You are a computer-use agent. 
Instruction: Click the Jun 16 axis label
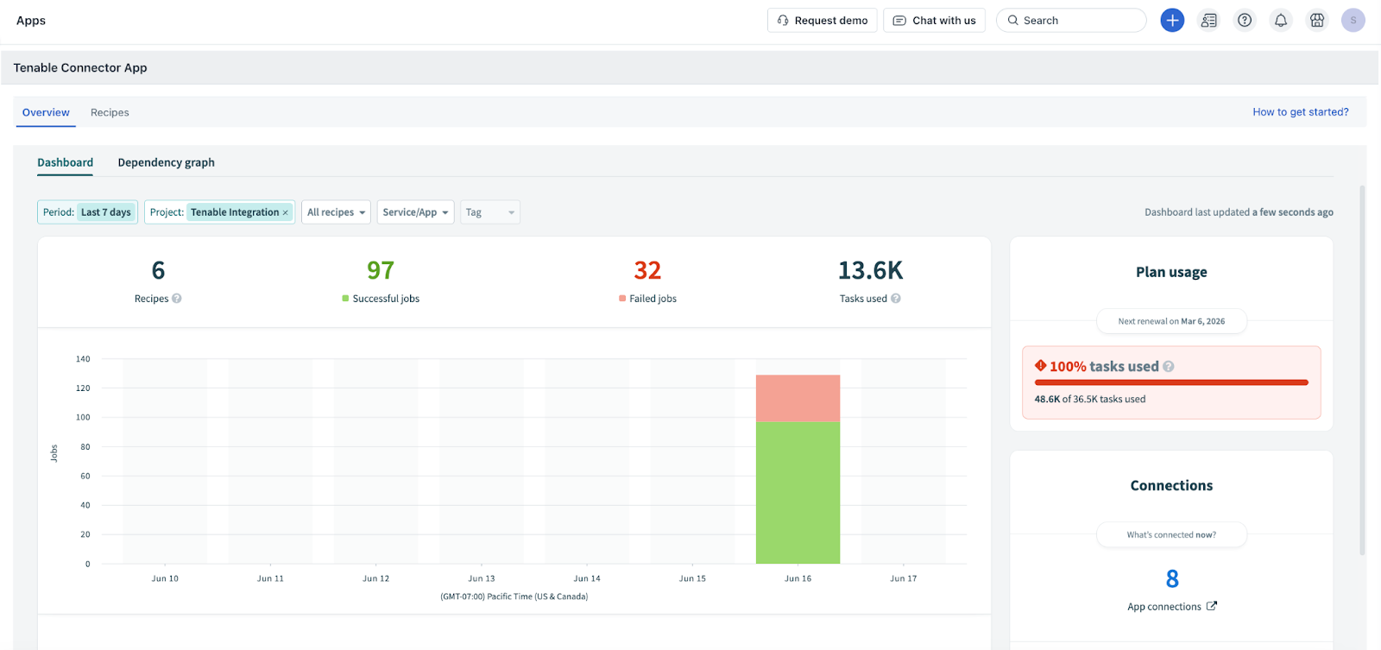click(x=798, y=578)
